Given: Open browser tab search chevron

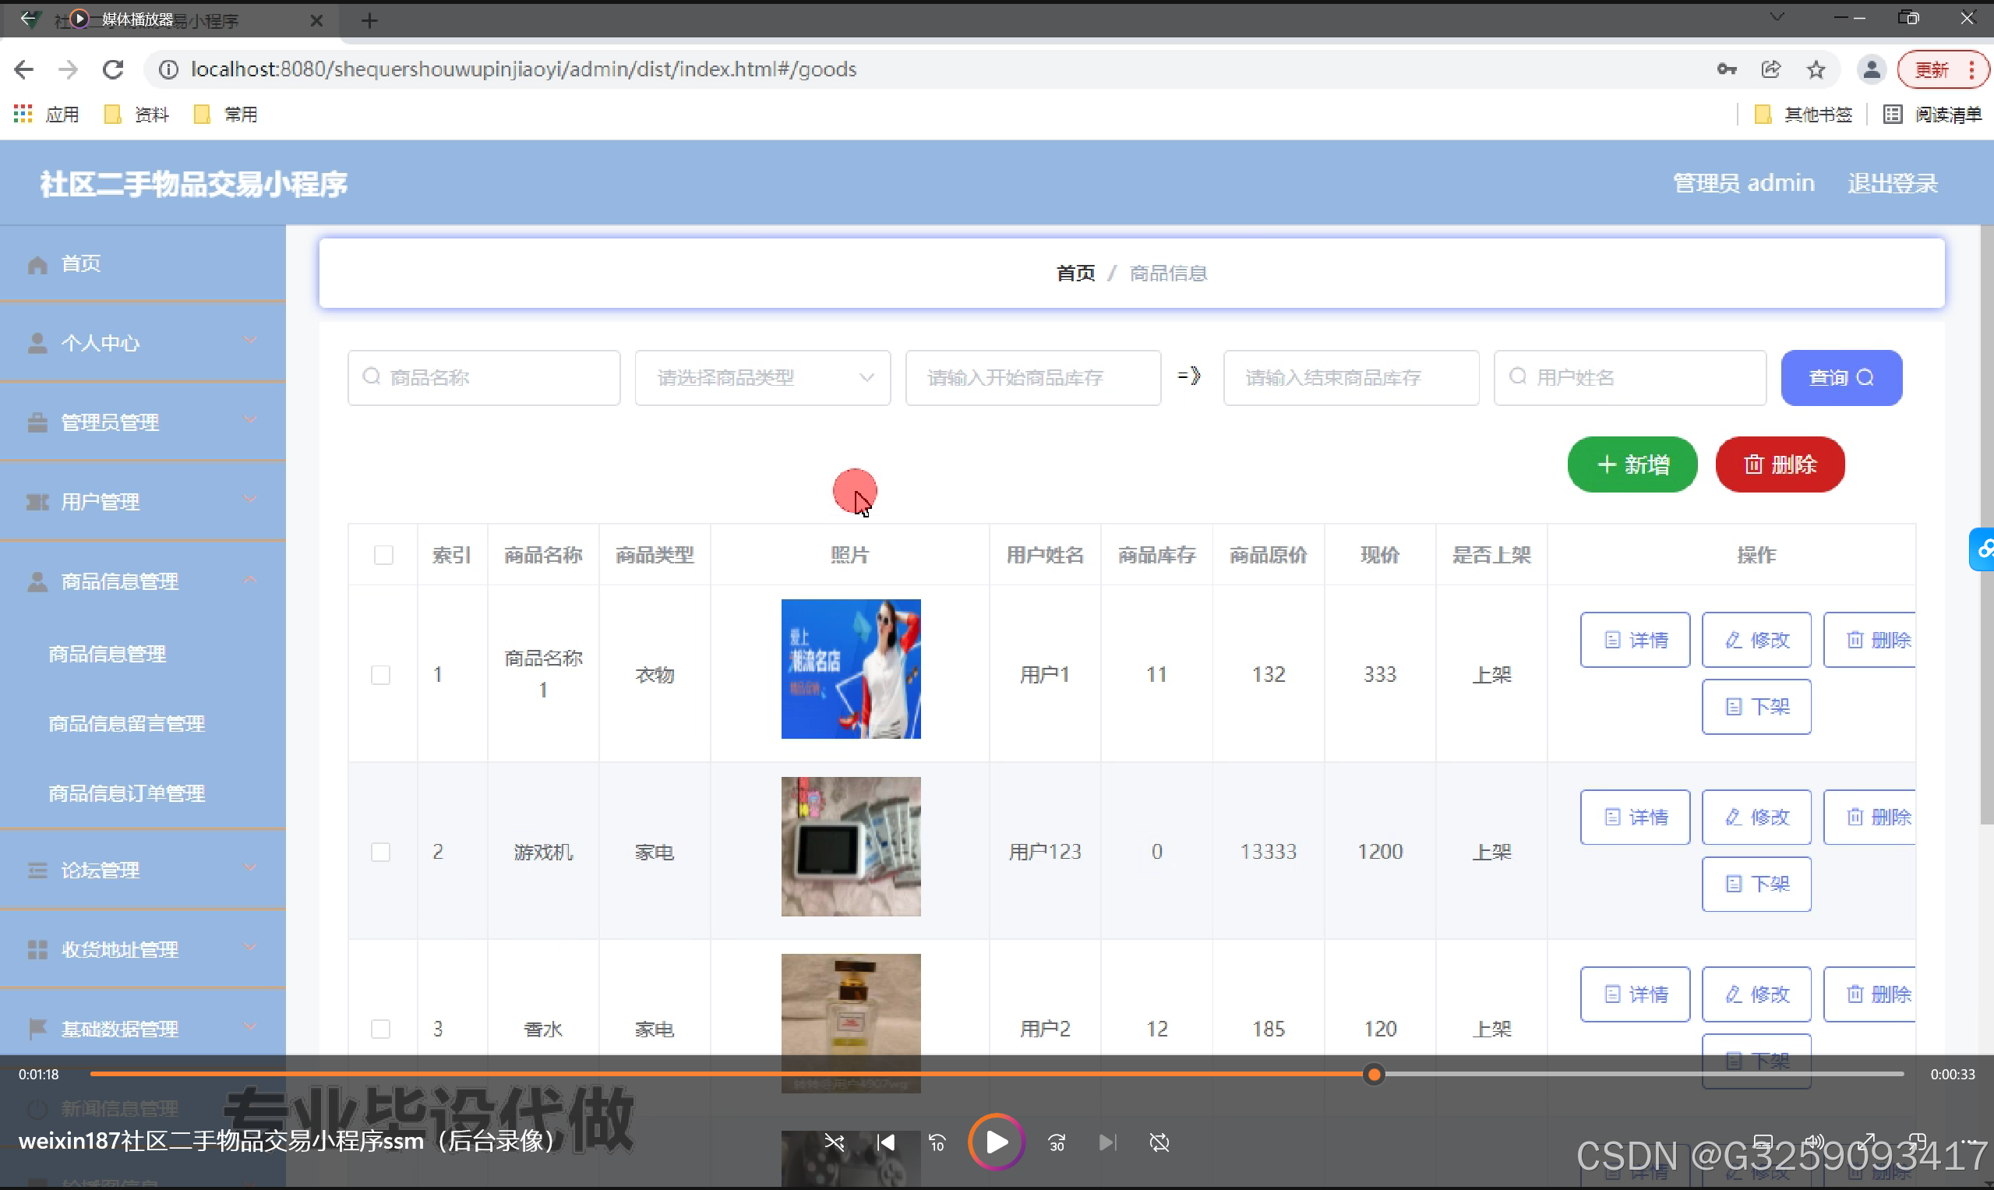Looking at the screenshot, I should (x=1777, y=18).
